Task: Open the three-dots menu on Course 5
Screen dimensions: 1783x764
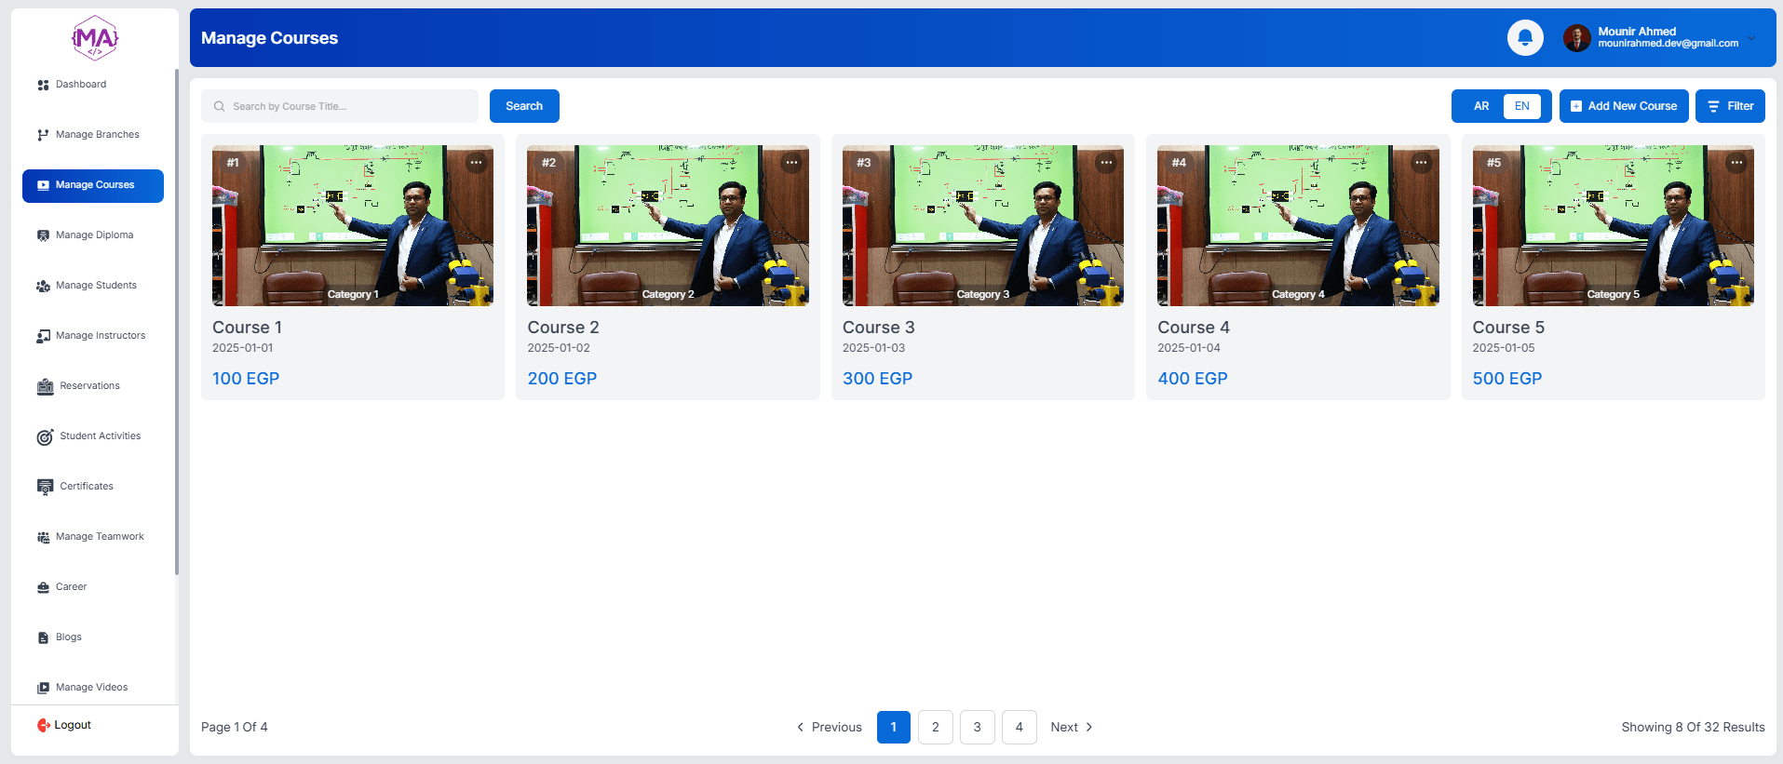Action: pyautogui.click(x=1736, y=162)
